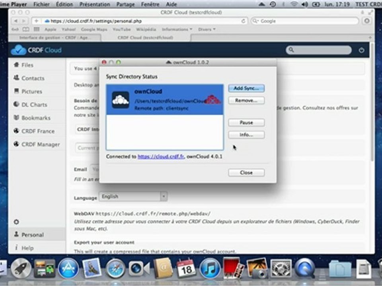382x286 pixels.
Task: Open Photo Booth from the Dock
Action: tap(234, 268)
